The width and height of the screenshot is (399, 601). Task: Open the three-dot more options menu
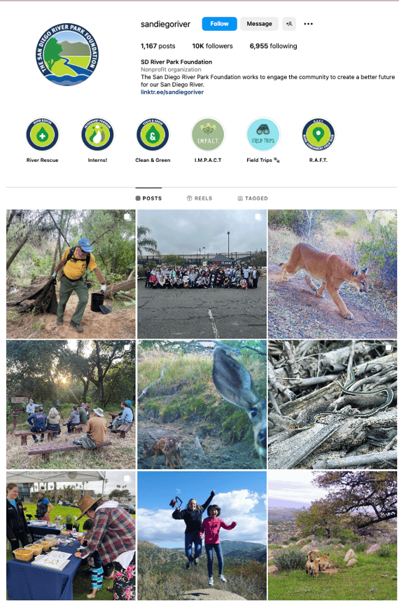click(x=308, y=24)
